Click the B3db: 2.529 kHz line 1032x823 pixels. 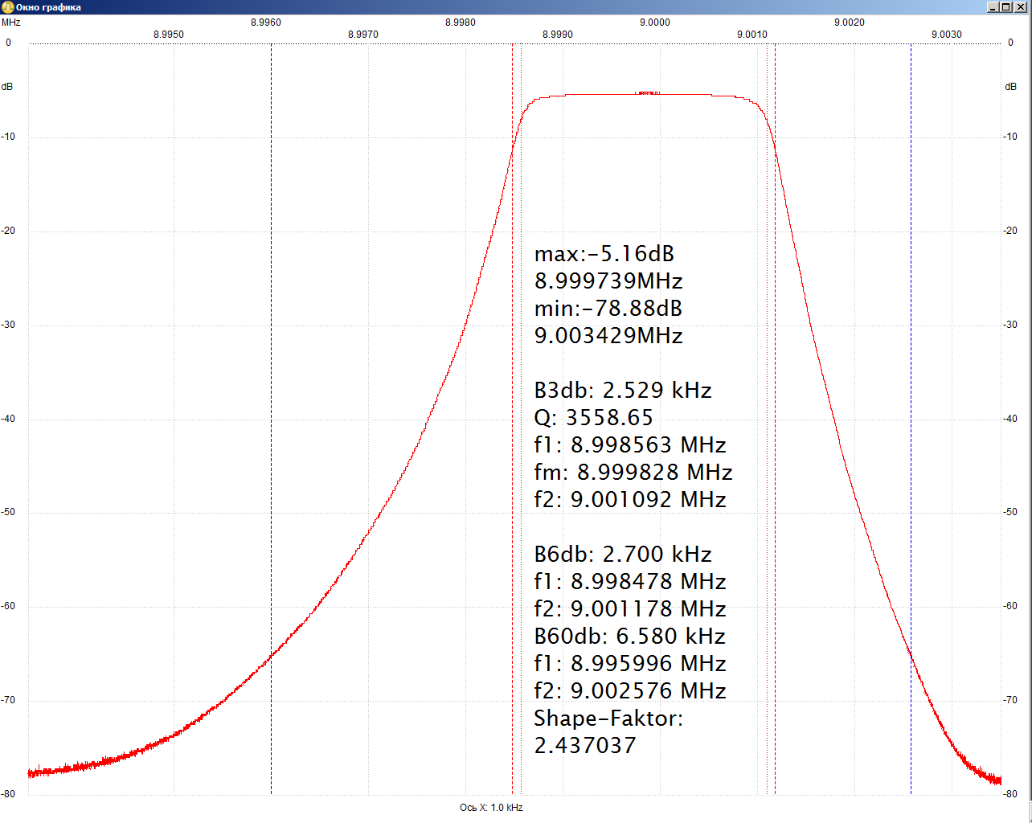(623, 391)
